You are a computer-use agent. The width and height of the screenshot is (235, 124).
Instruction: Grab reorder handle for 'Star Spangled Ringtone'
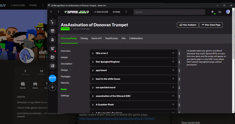pyautogui.click(x=179, y=62)
